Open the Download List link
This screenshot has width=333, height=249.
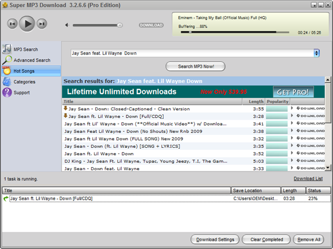[x=308, y=178]
